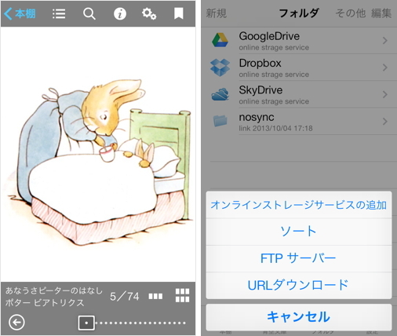Image resolution: width=397 pixels, height=336 pixels.
Task: Tap その他 in the folder navigation bar
Action: 351,13
